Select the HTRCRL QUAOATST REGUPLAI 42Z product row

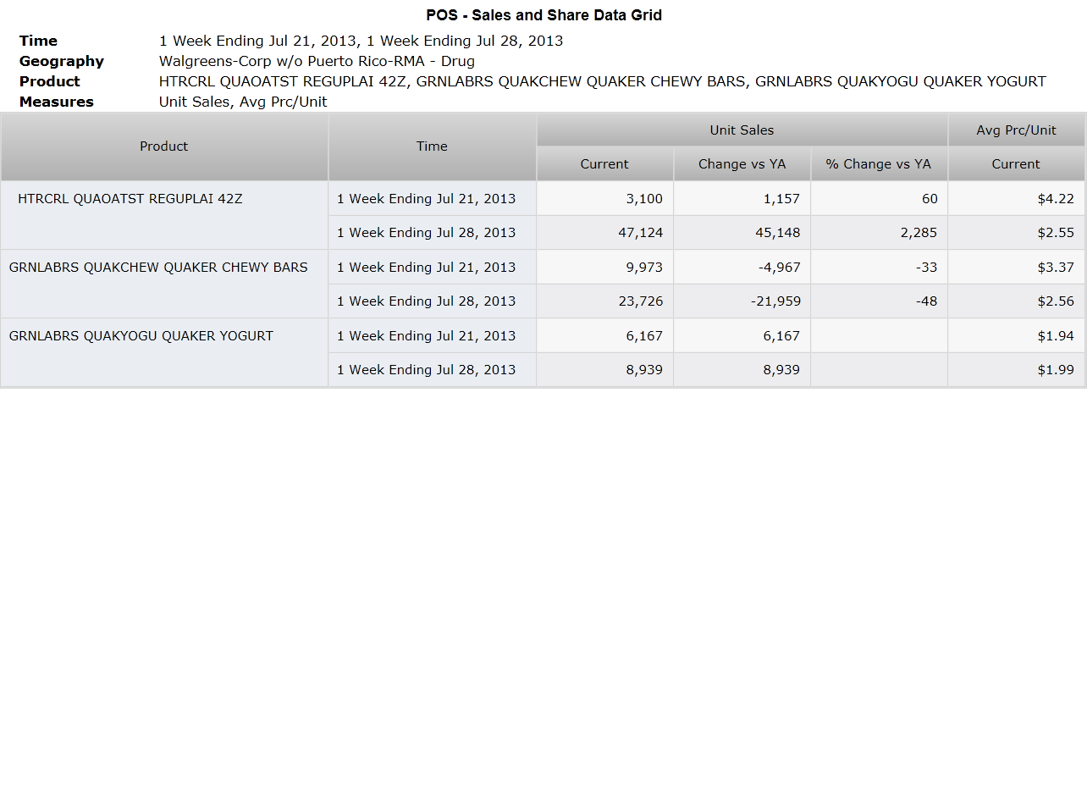click(164, 215)
